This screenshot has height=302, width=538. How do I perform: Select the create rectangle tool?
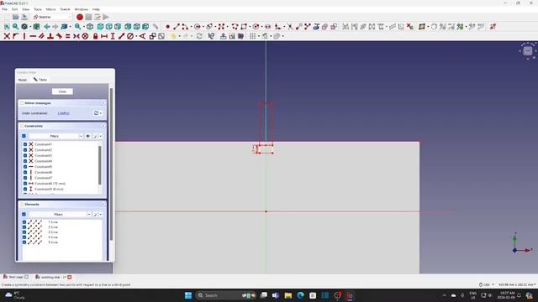tap(244, 26)
